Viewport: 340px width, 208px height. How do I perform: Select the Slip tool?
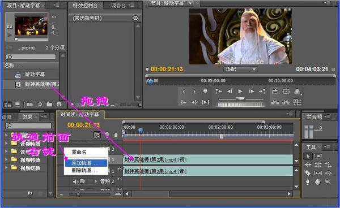point(318,173)
